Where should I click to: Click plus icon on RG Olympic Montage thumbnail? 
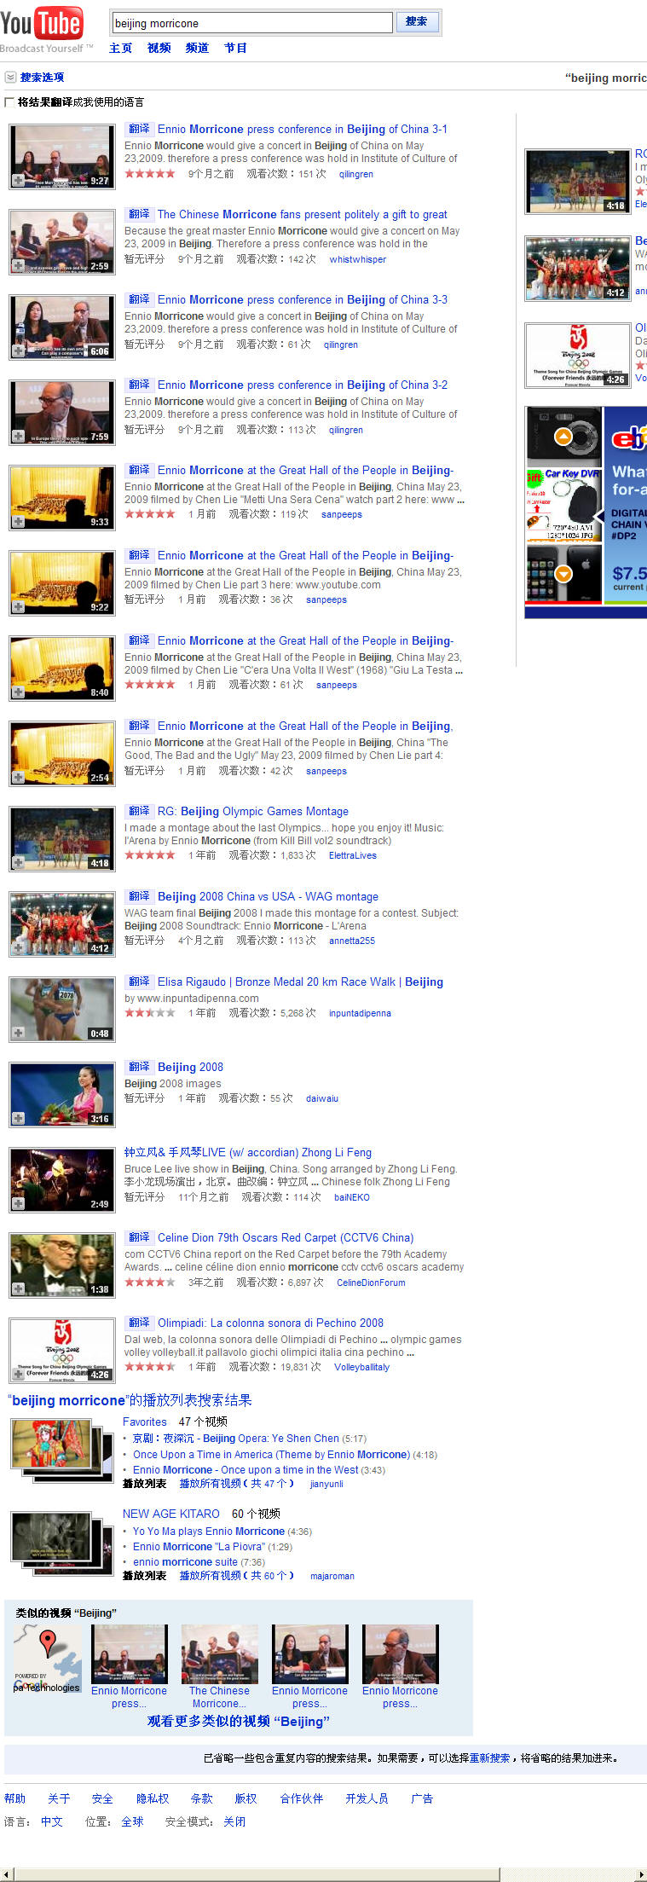(18, 863)
